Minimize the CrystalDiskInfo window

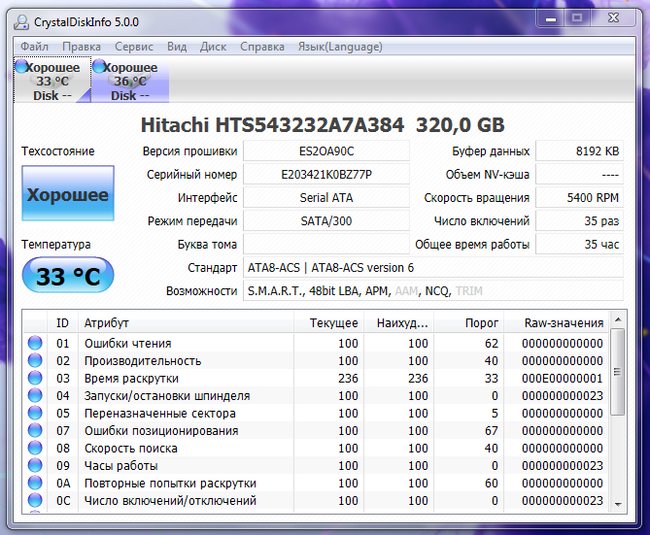[551, 18]
